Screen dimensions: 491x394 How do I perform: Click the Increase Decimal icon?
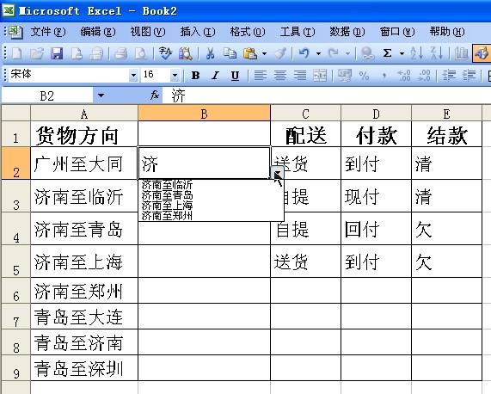404,76
